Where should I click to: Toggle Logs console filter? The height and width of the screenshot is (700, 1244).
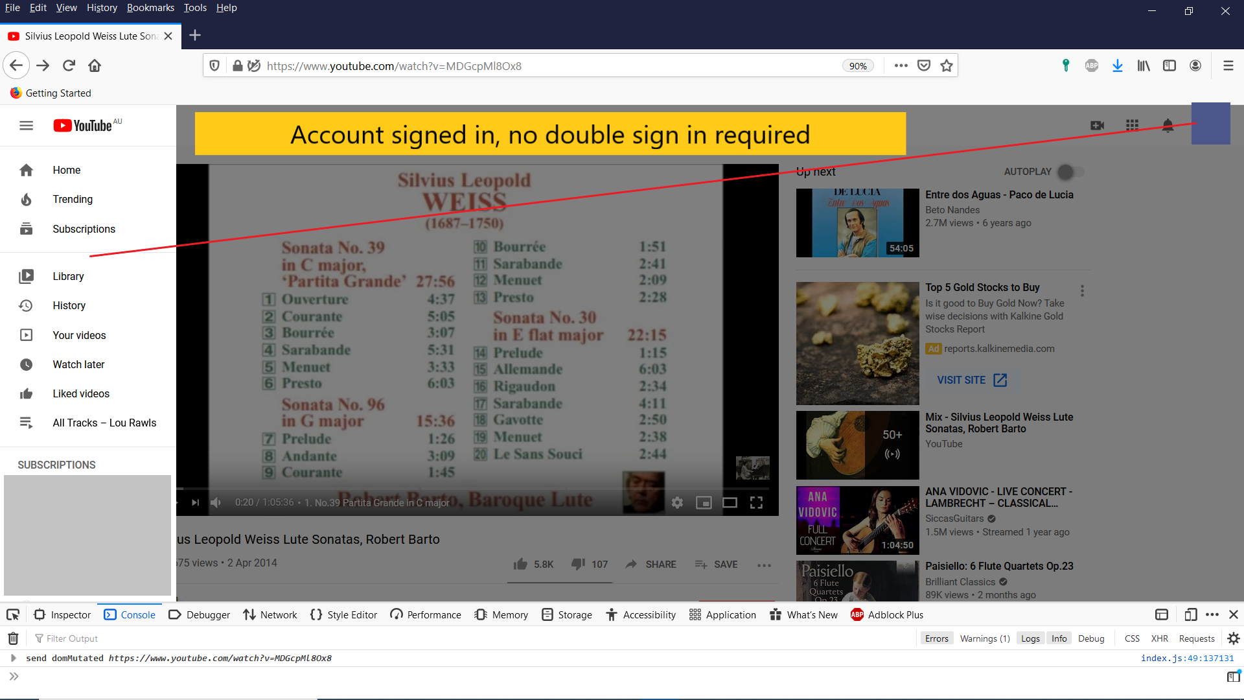[1030, 638]
